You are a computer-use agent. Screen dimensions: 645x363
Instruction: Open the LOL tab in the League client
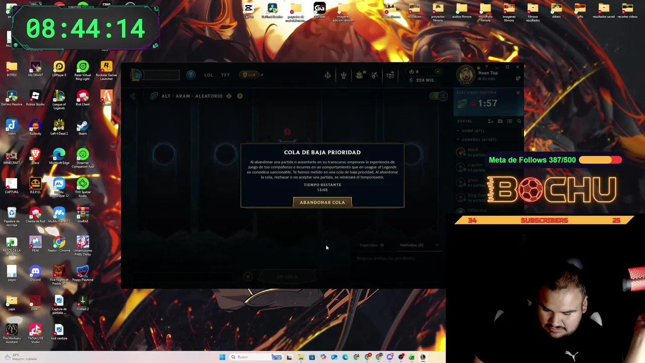click(209, 75)
